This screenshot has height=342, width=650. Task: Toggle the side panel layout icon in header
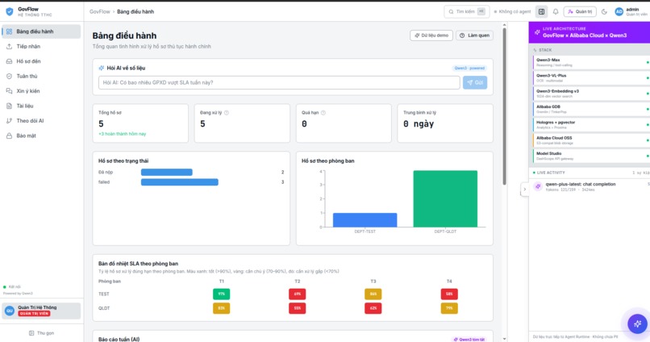541,11
